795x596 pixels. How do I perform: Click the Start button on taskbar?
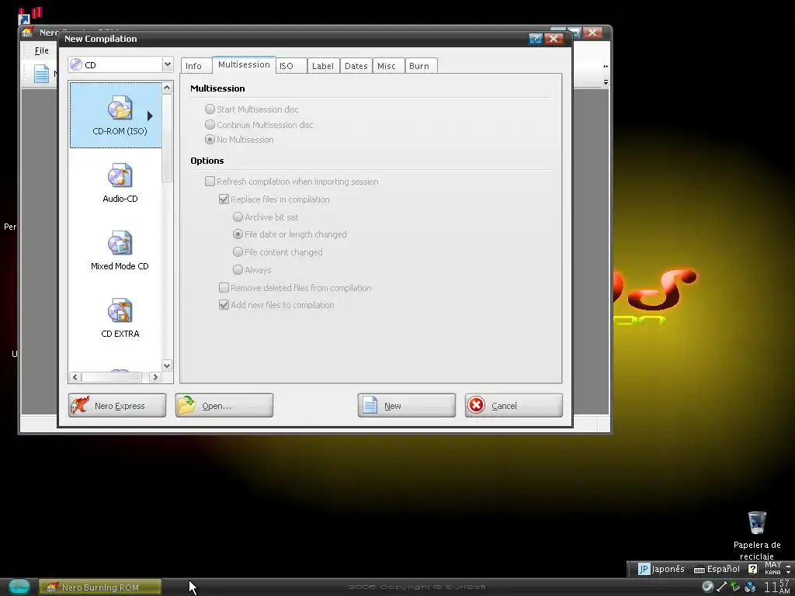coord(19,587)
